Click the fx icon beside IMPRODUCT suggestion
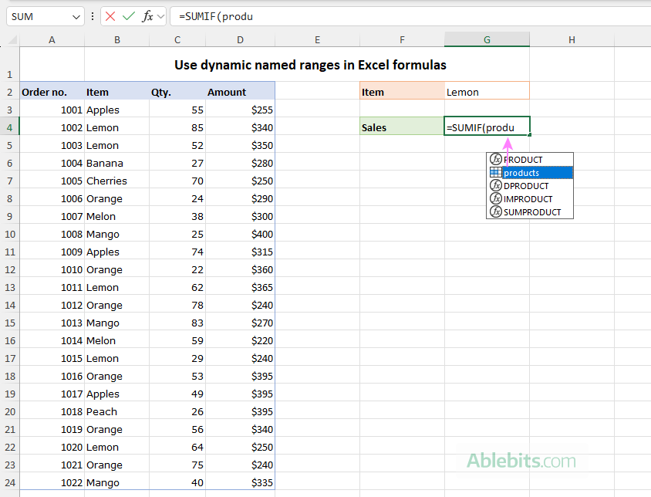651x497 pixels. click(x=496, y=198)
